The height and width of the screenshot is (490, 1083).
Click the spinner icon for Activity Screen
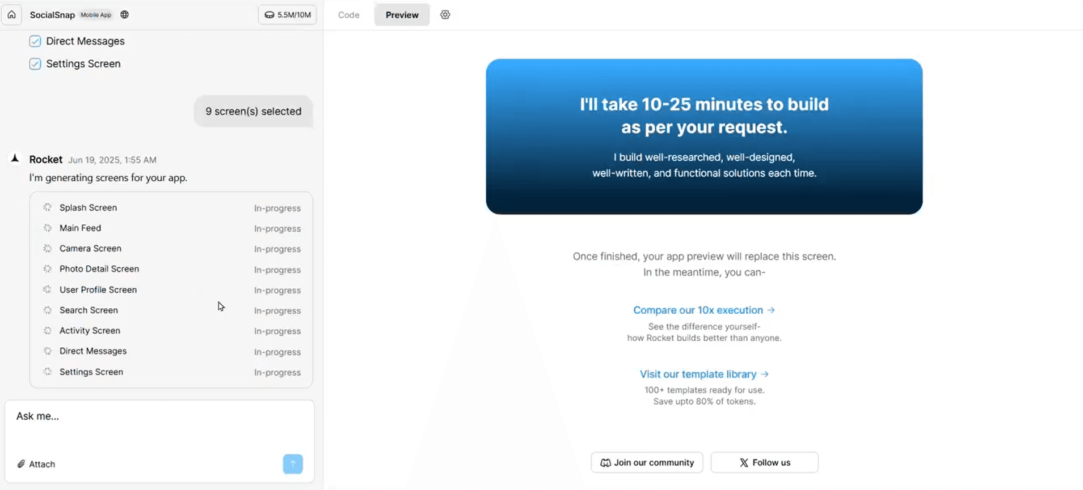pyautogui.click(x=48, y=330)
